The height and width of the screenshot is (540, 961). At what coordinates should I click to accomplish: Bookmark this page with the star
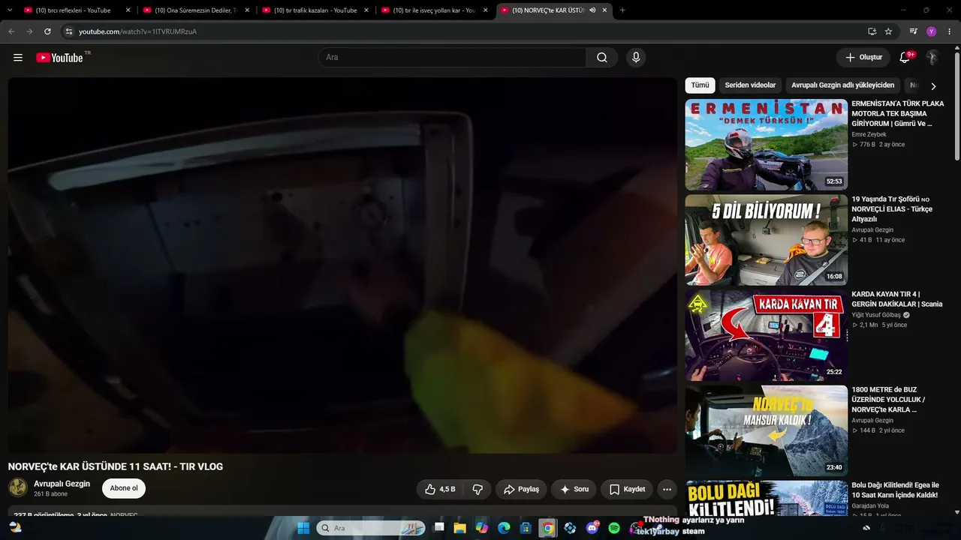pyautogui.click(x=888, y=31)
